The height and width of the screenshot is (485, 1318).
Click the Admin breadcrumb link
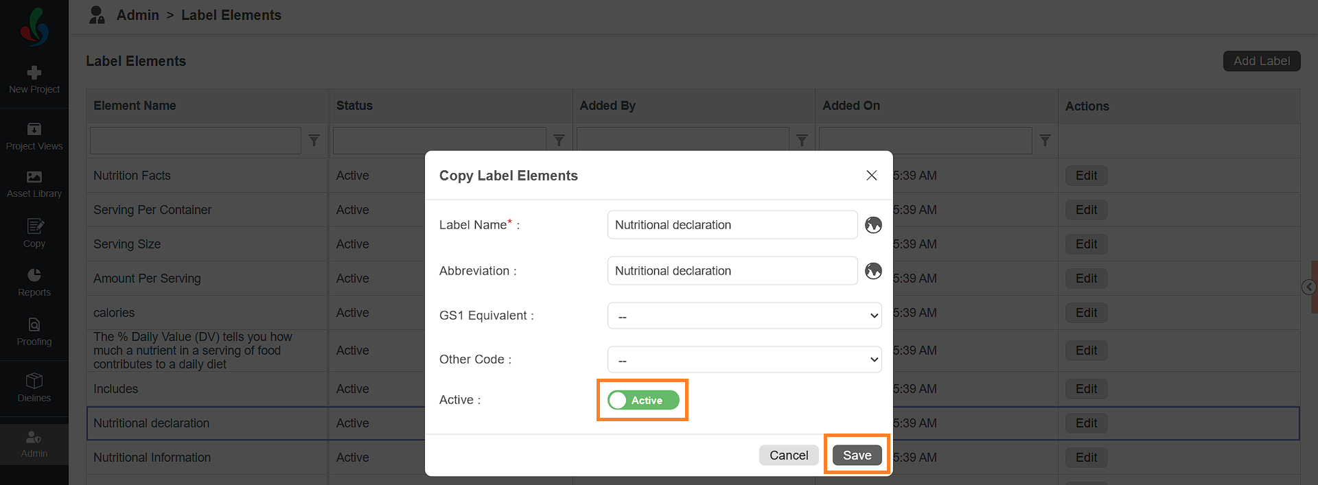point(137,15)
